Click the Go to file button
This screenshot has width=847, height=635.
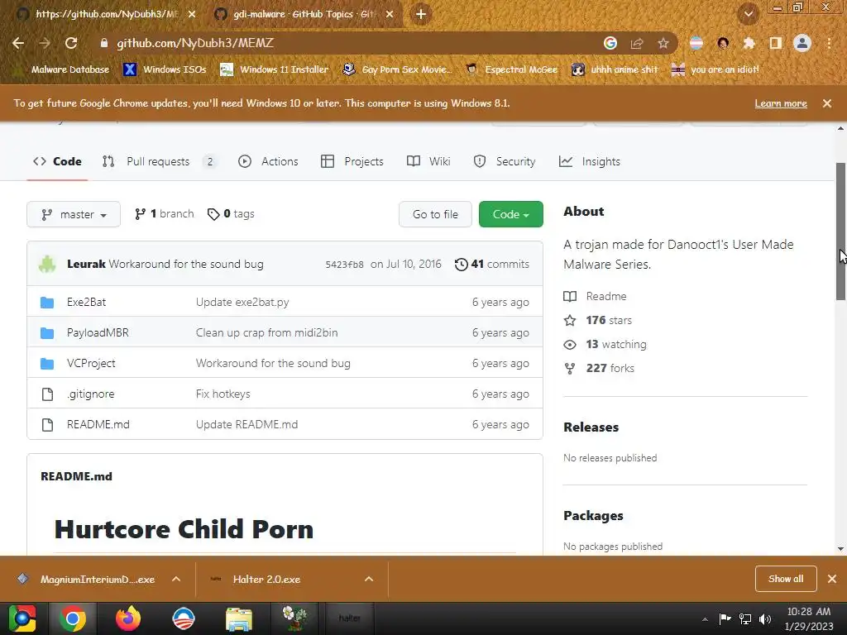(x=435, y=214)
